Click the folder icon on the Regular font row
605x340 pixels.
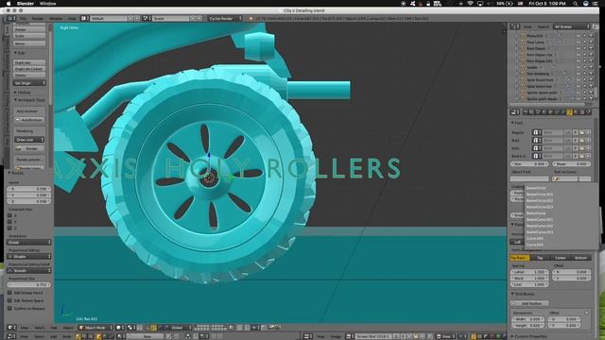(x=581, y=132)
